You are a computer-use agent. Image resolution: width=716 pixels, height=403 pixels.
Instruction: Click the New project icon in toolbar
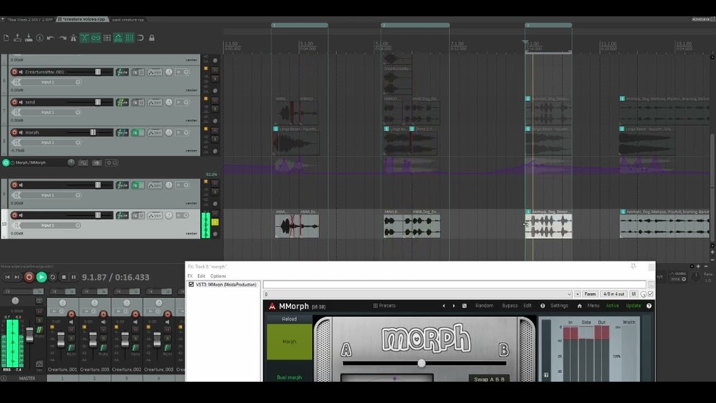tap(6, 38)
